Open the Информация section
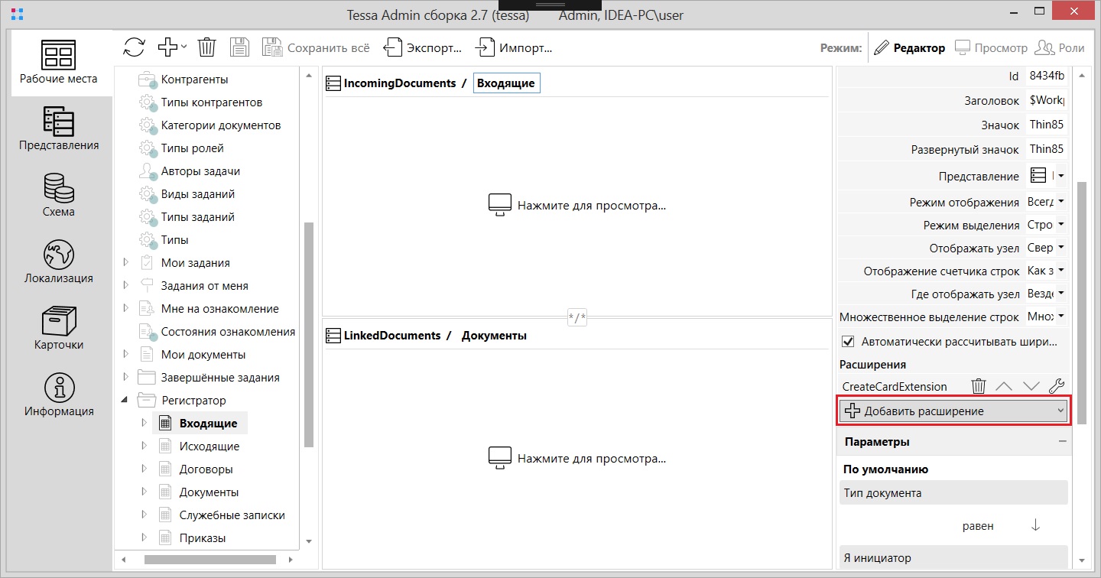Image resolution: width=1101 pixels, height=578 pixels. [x=58, y=394]
